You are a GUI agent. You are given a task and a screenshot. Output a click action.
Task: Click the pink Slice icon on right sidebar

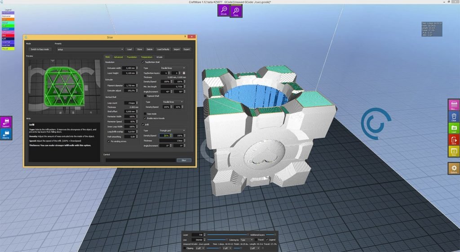pos(454,105)
